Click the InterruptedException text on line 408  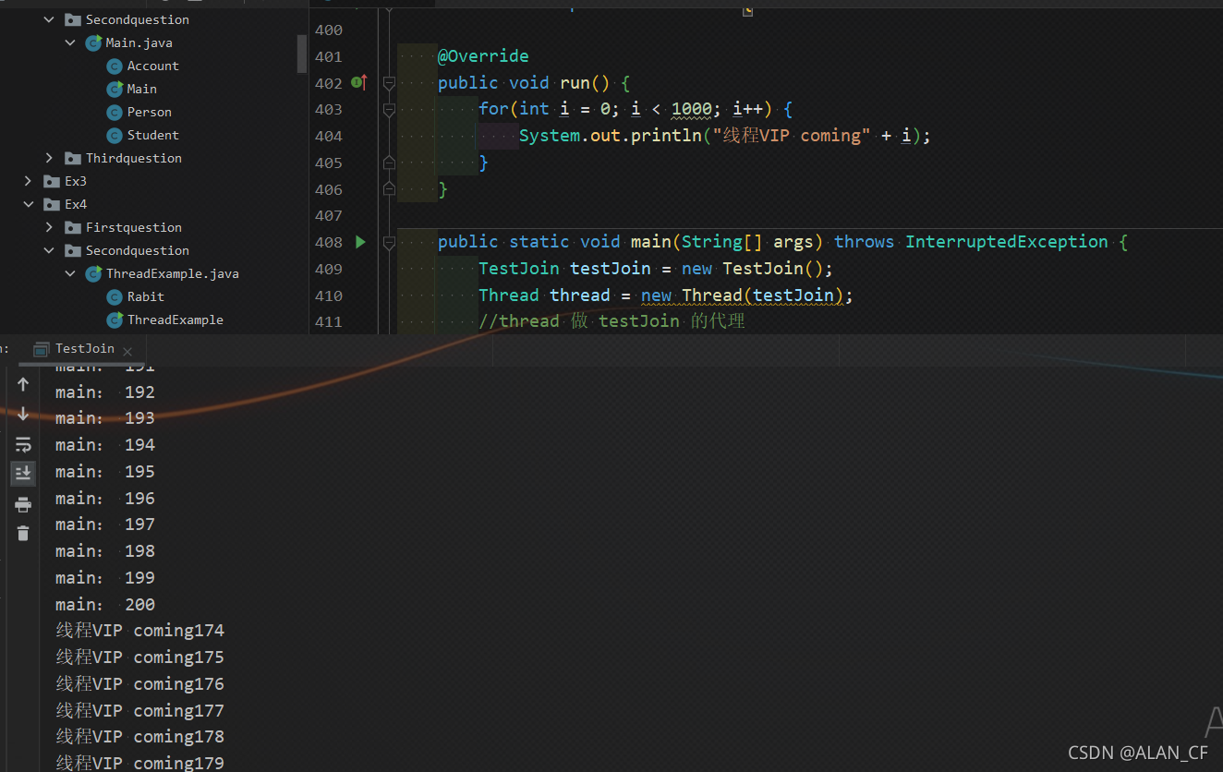1007,242
